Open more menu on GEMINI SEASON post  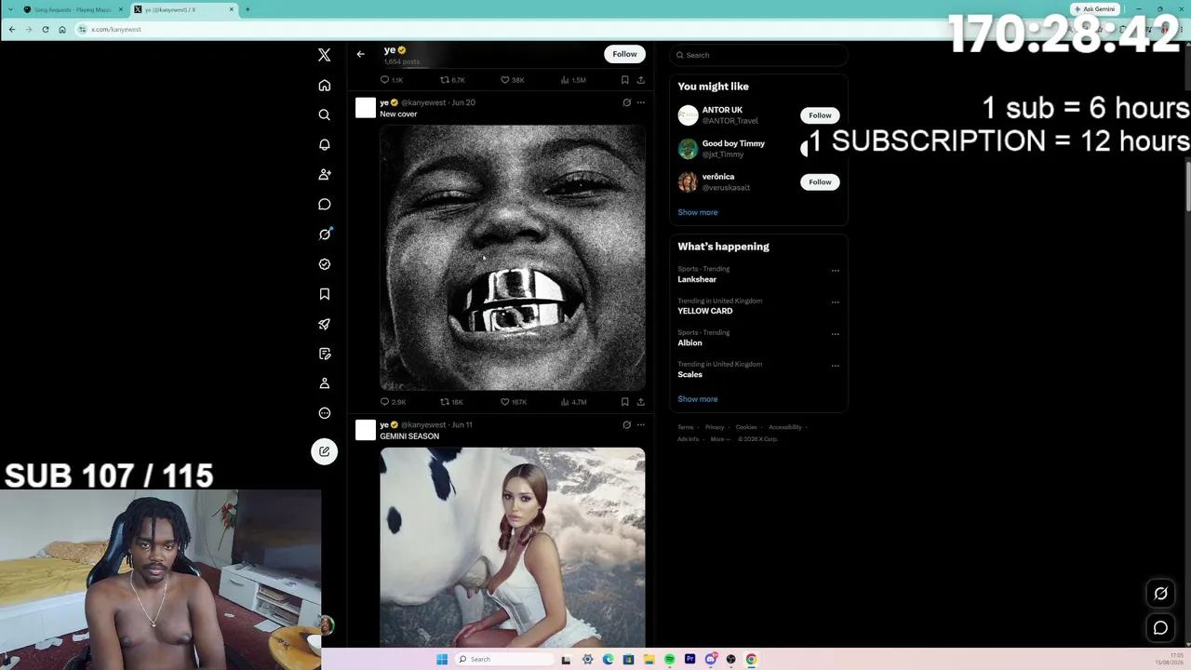[640, 424]
